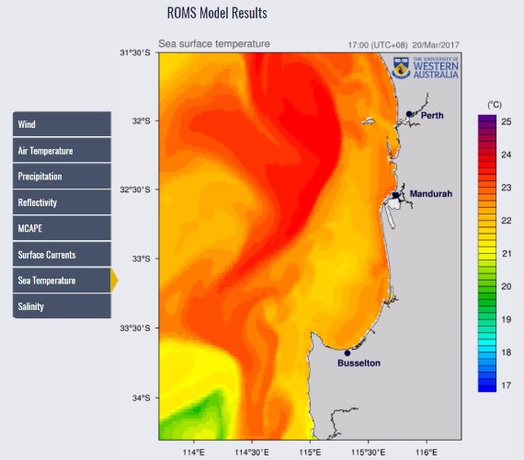Select the MCAPE menu entry

62,228
